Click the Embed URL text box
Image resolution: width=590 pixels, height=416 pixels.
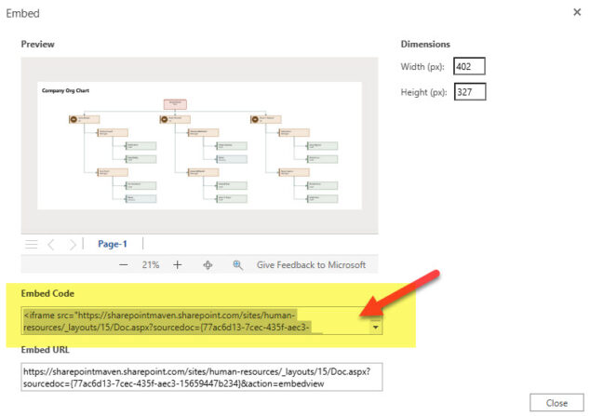coord(202,377)
